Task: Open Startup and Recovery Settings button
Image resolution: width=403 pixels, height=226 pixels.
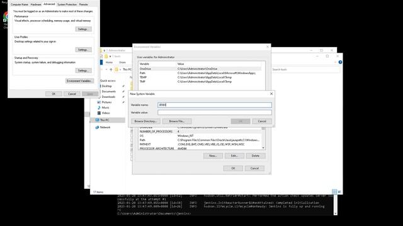Action: tap(83, 70)
